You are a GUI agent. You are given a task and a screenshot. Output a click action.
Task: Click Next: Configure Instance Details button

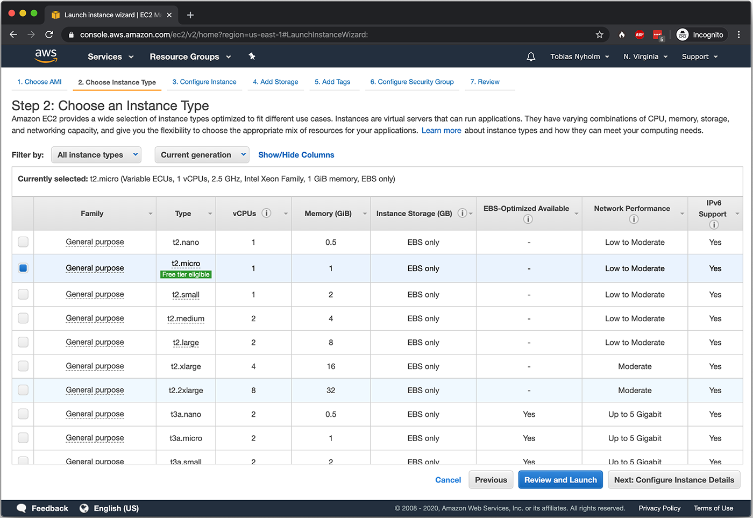674,480
